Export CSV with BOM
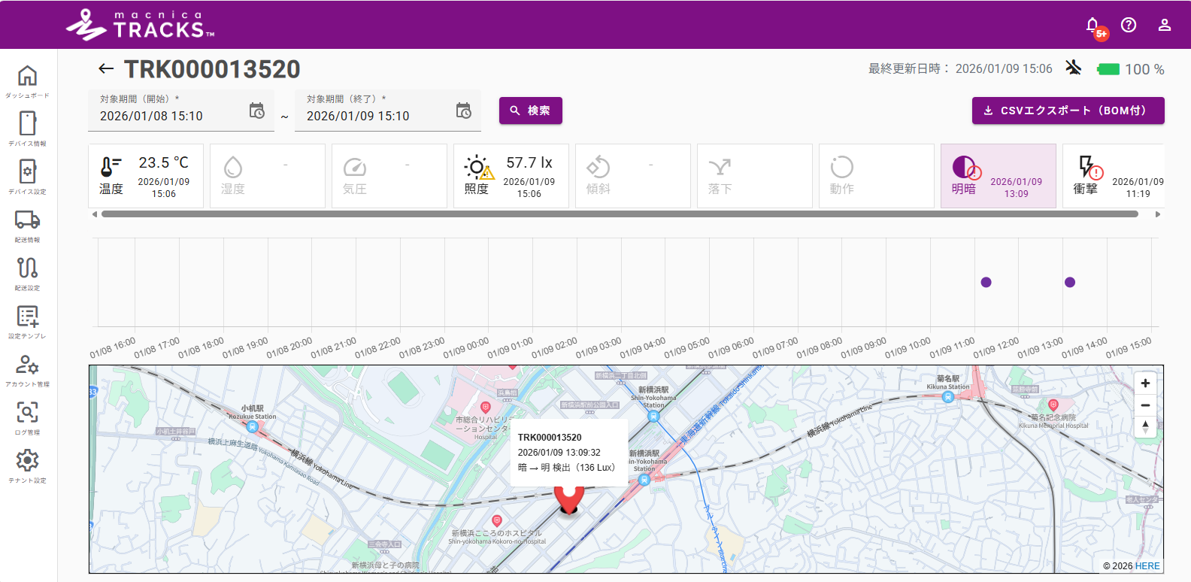 click(x=1068, y=111)
